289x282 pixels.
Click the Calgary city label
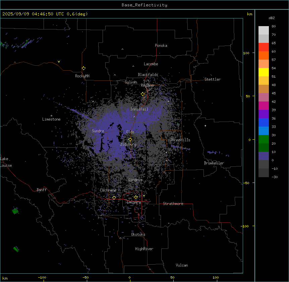pos(134,202)
